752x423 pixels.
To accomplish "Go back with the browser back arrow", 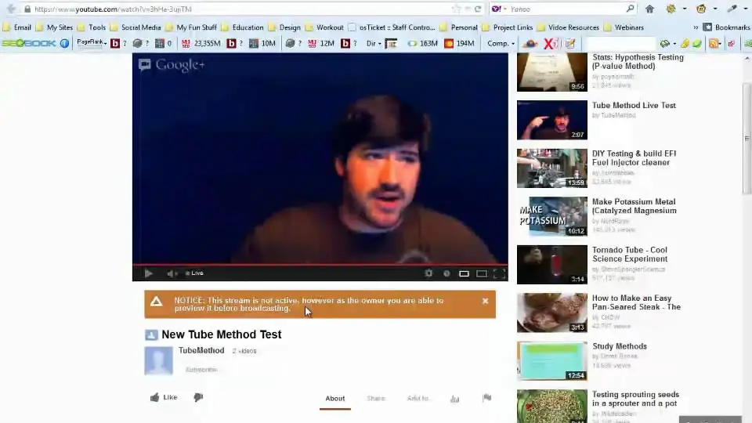I will pyautogui.click(x=10, y=9).
